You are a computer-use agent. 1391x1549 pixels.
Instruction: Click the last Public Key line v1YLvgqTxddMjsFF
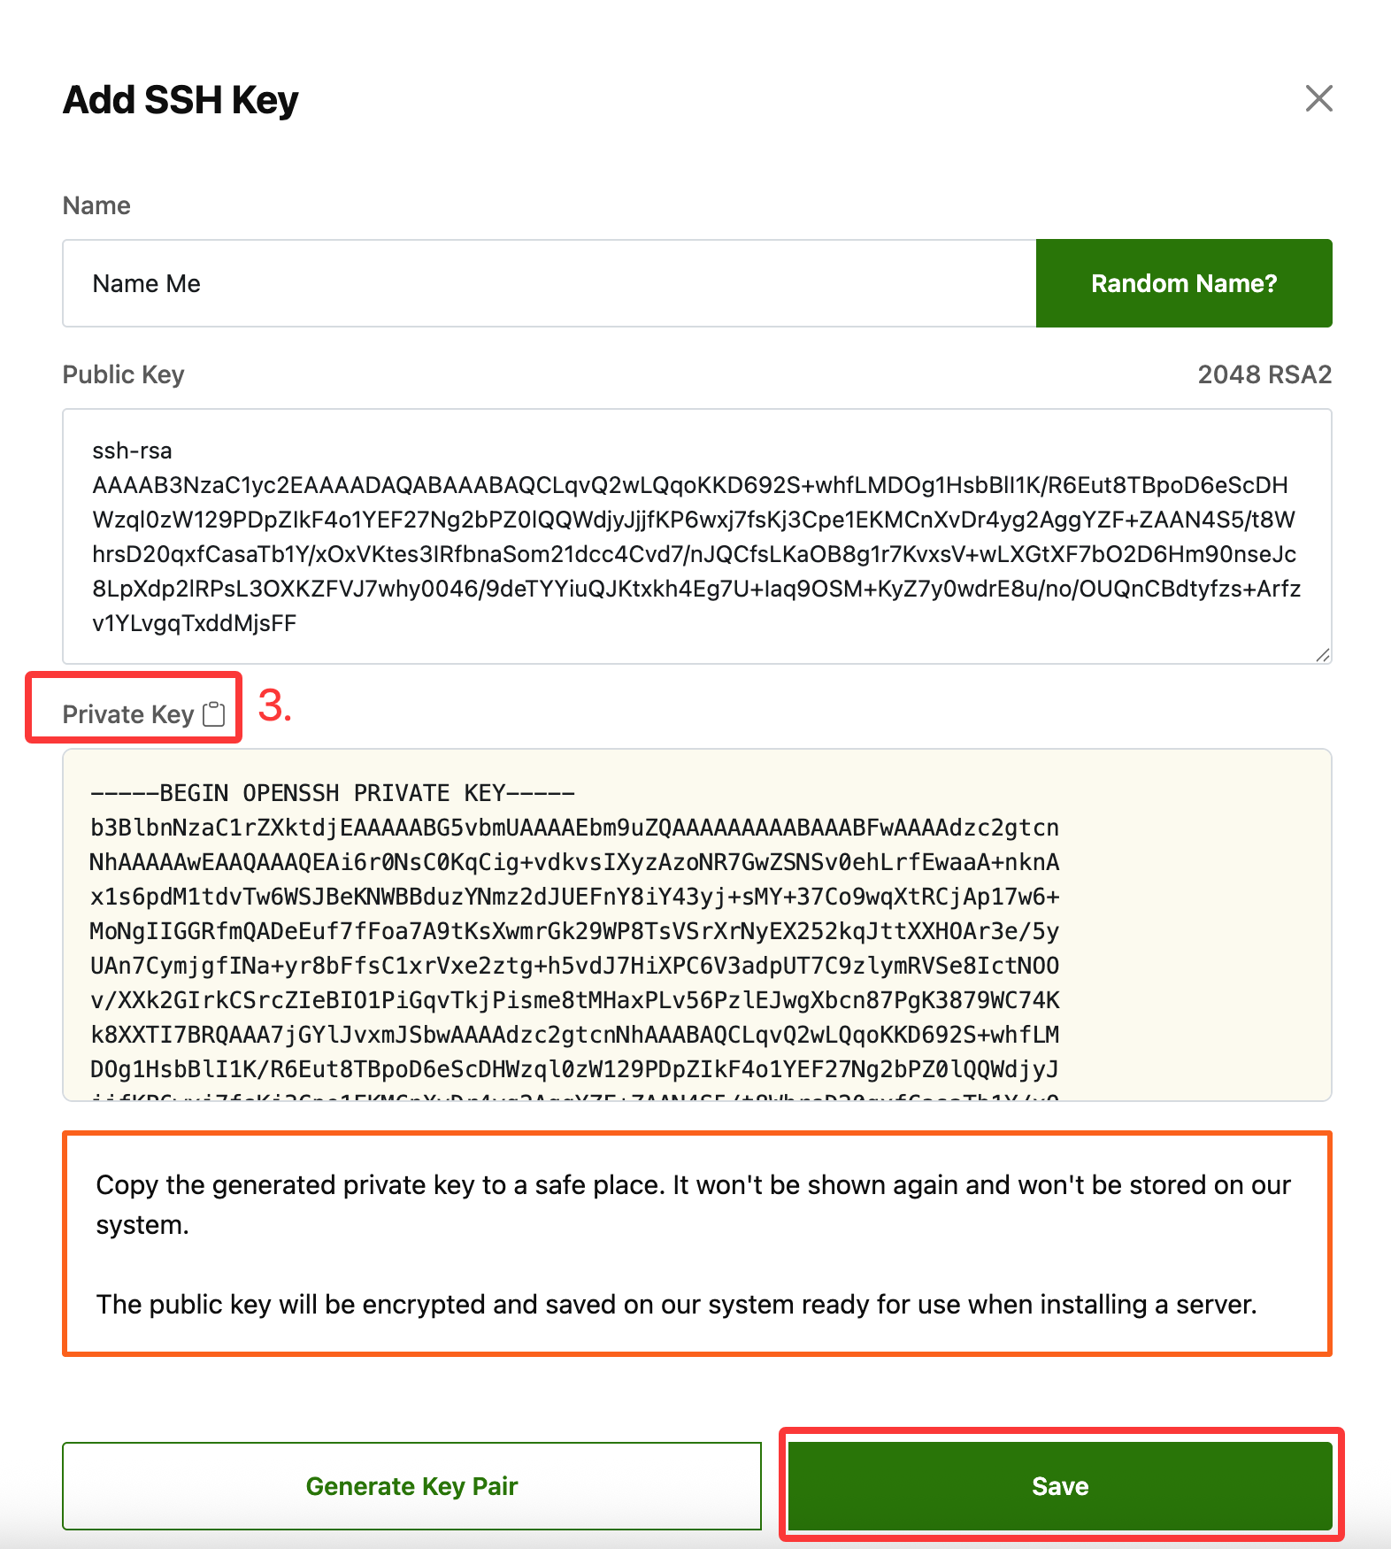point(195,623)
